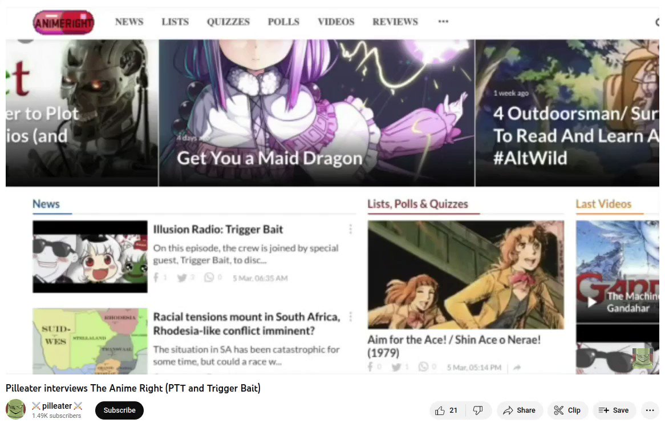Open the Illusion Radio: Trigger Bait thumbnail
665x427 pixels.
[x=90, y=257]
